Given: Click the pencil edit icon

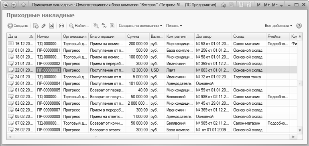Looking at the screenshot, I should (x=44, y=26).
